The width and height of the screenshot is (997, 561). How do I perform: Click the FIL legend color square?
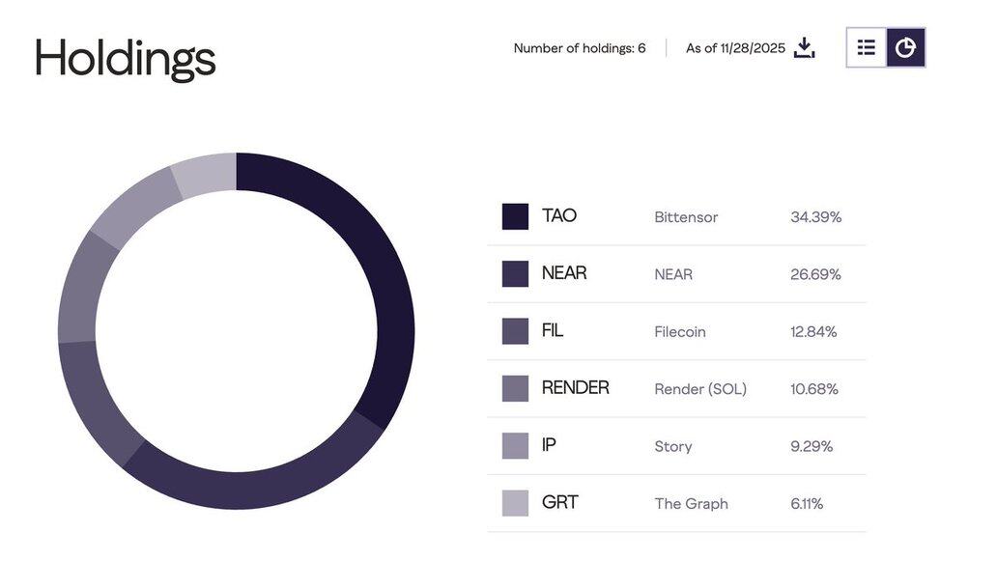pyautogui.click(x=515, y=331)
